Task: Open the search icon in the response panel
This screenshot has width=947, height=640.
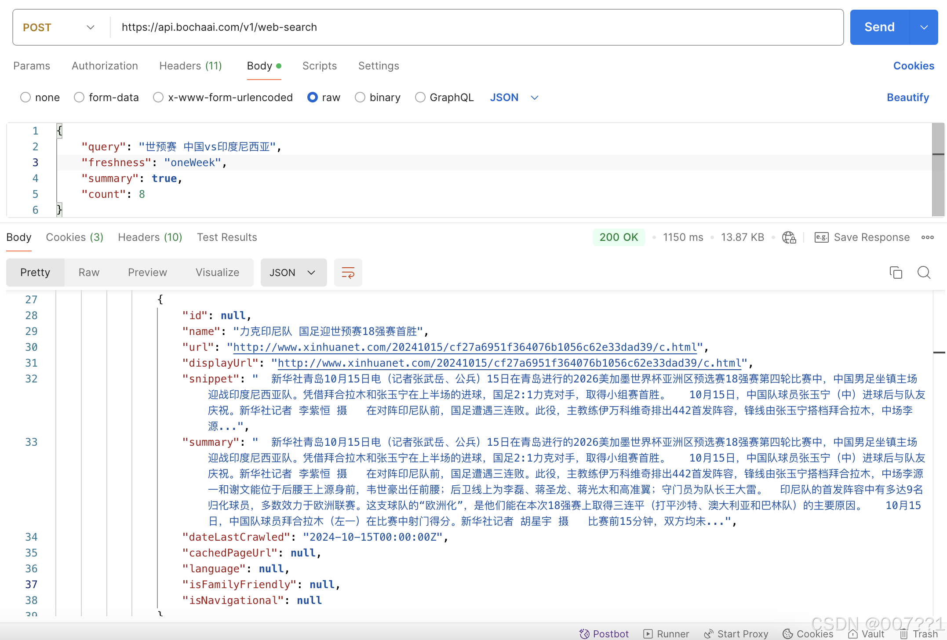Action: coord(924,273)
